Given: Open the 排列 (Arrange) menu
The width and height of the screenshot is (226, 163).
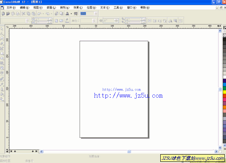Looking at the screenshot, I should pyautogui.click(x=65, y=8).
